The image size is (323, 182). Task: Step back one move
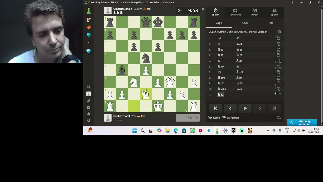[230, 108]
